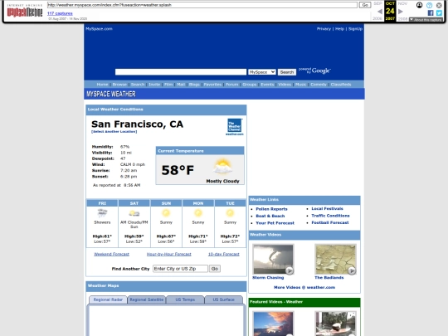This screenshot has height=336, width=448.
Task: Open the Pollen Reports link
Action: (x=271, y=209)
